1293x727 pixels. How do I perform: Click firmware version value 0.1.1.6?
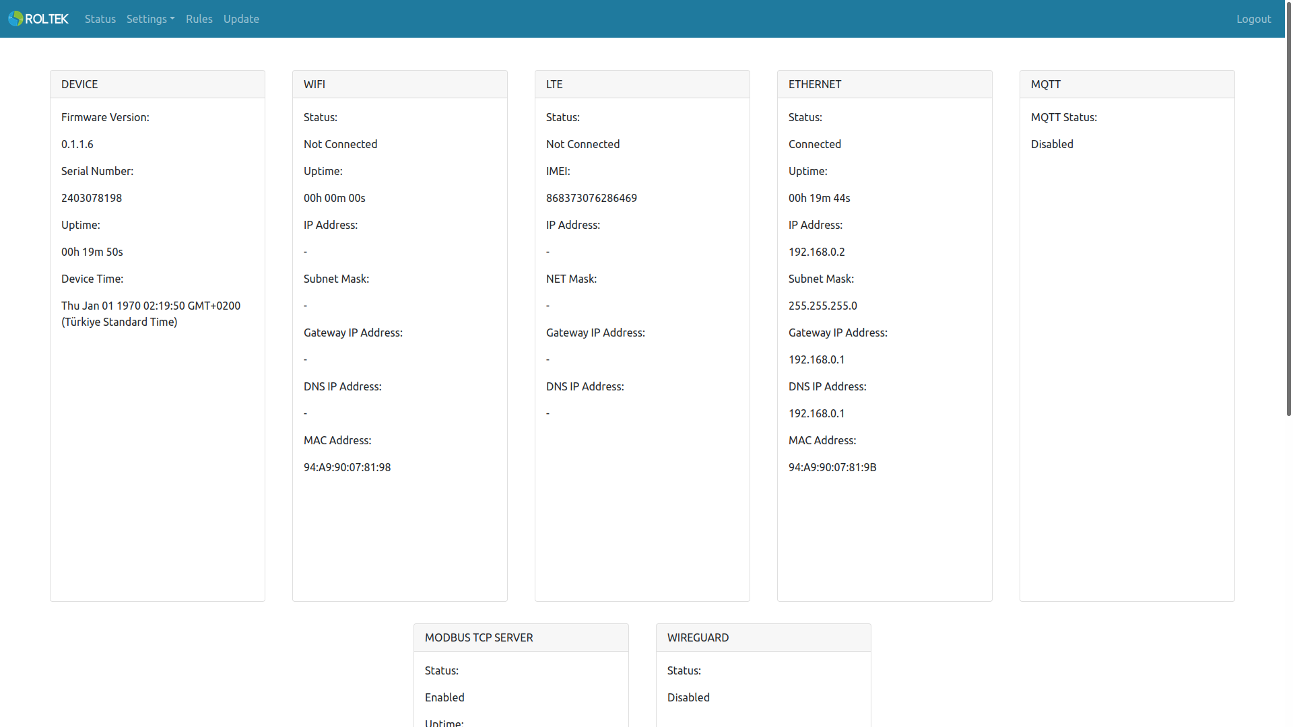click(77, 144)
